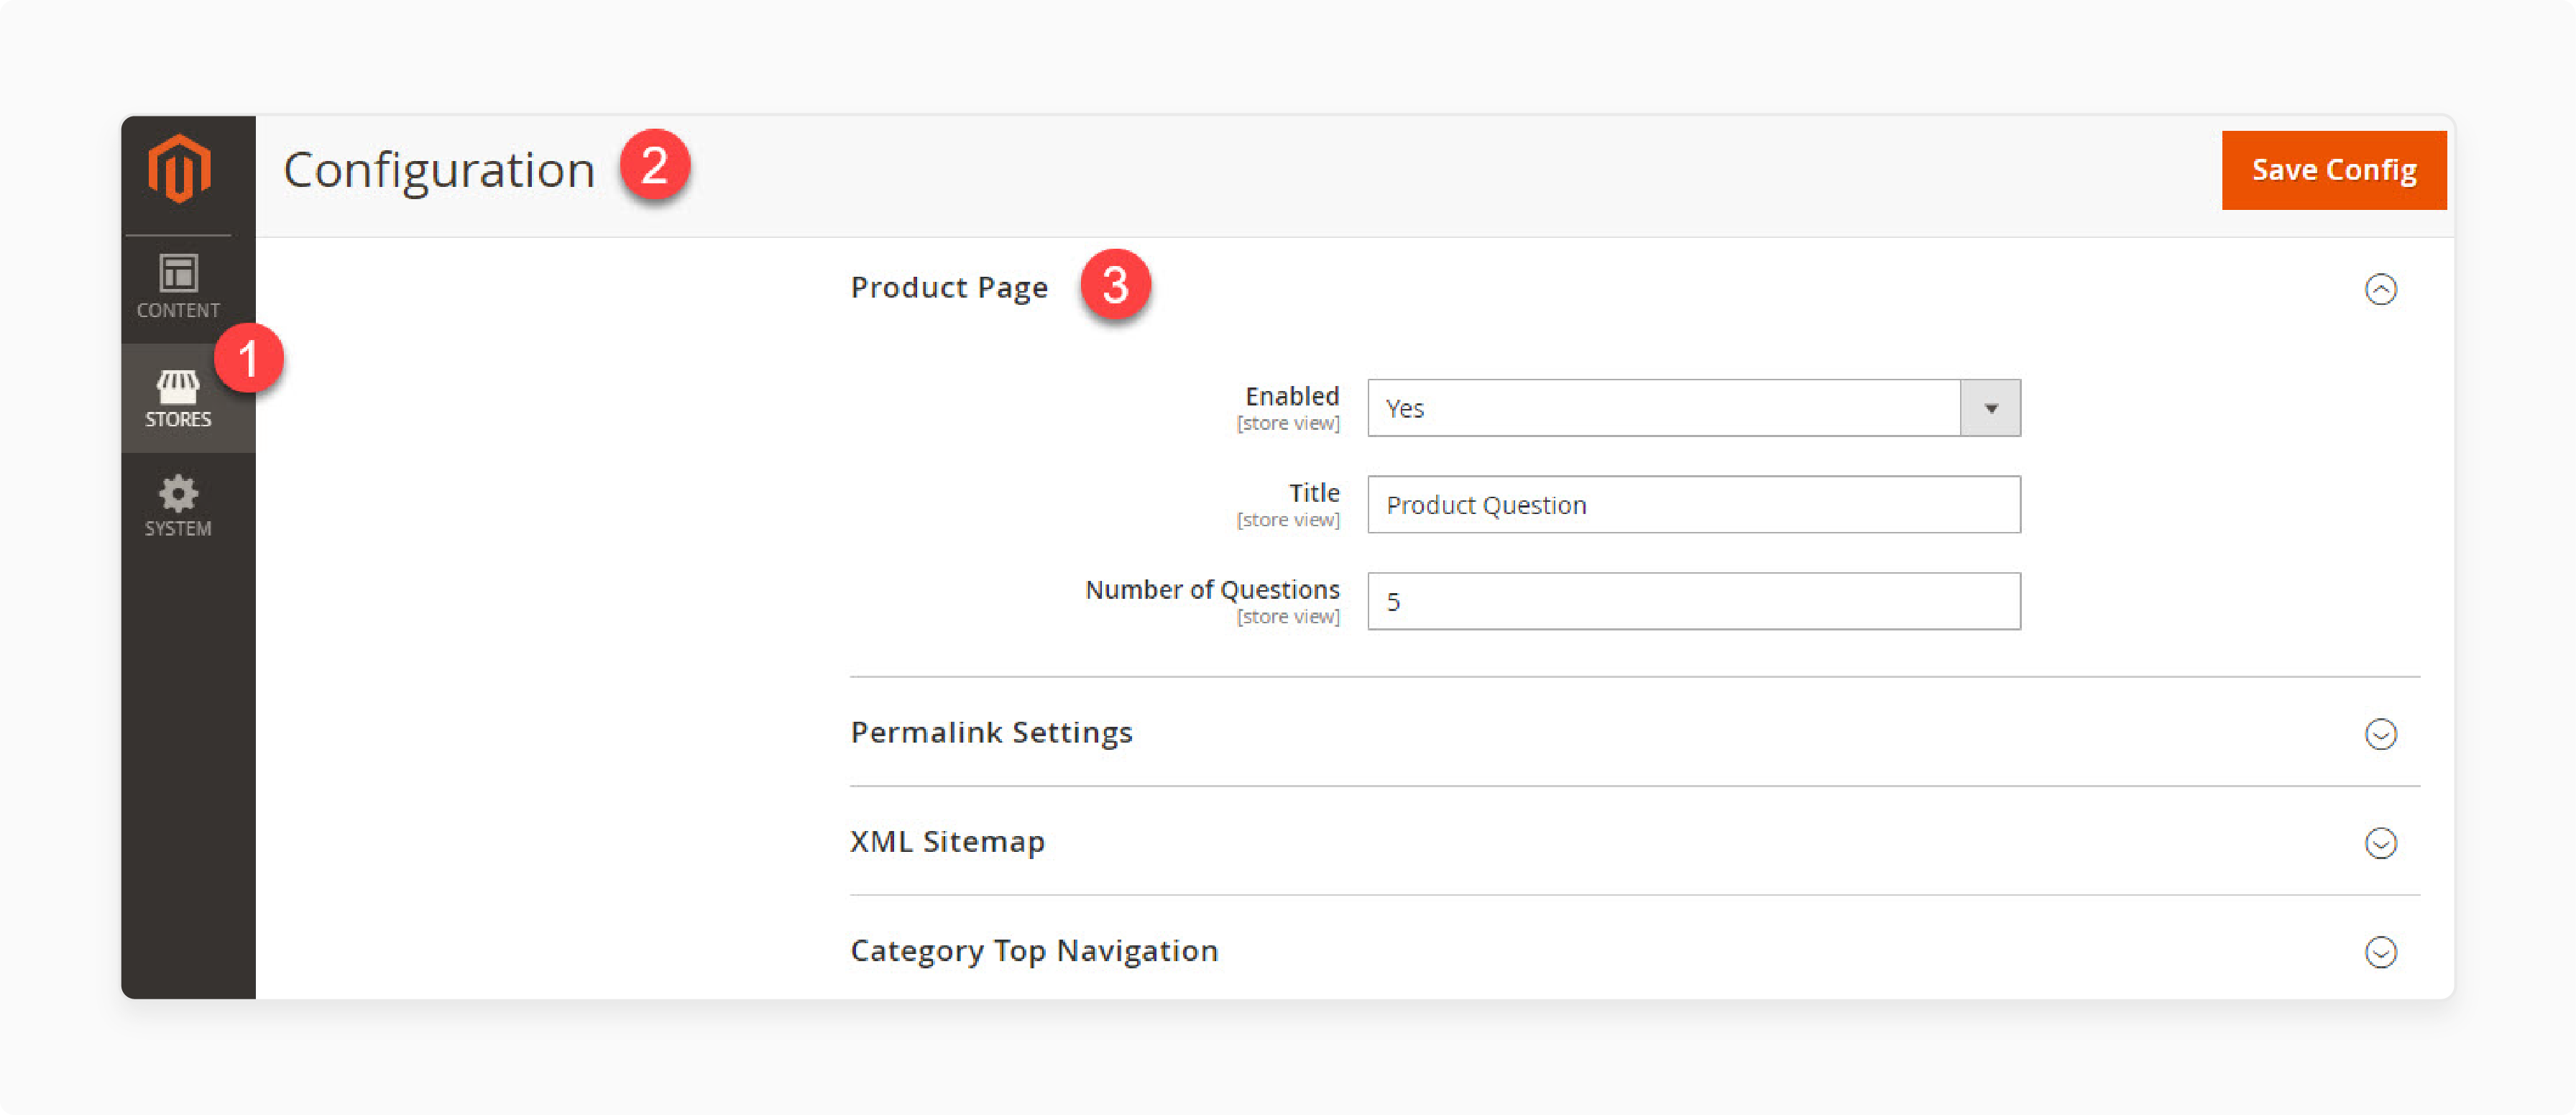The height and width of the screenshot is (1115, 2576).
Task: Expand the XML Sitemap section chevron
Action: (x=2380, y=843)
